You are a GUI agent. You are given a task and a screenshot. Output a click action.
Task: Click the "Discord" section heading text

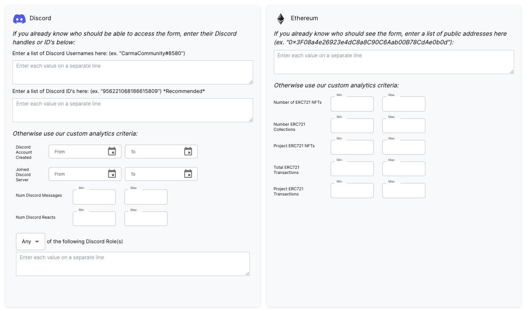pyautogui.click(x=40, y=19)
